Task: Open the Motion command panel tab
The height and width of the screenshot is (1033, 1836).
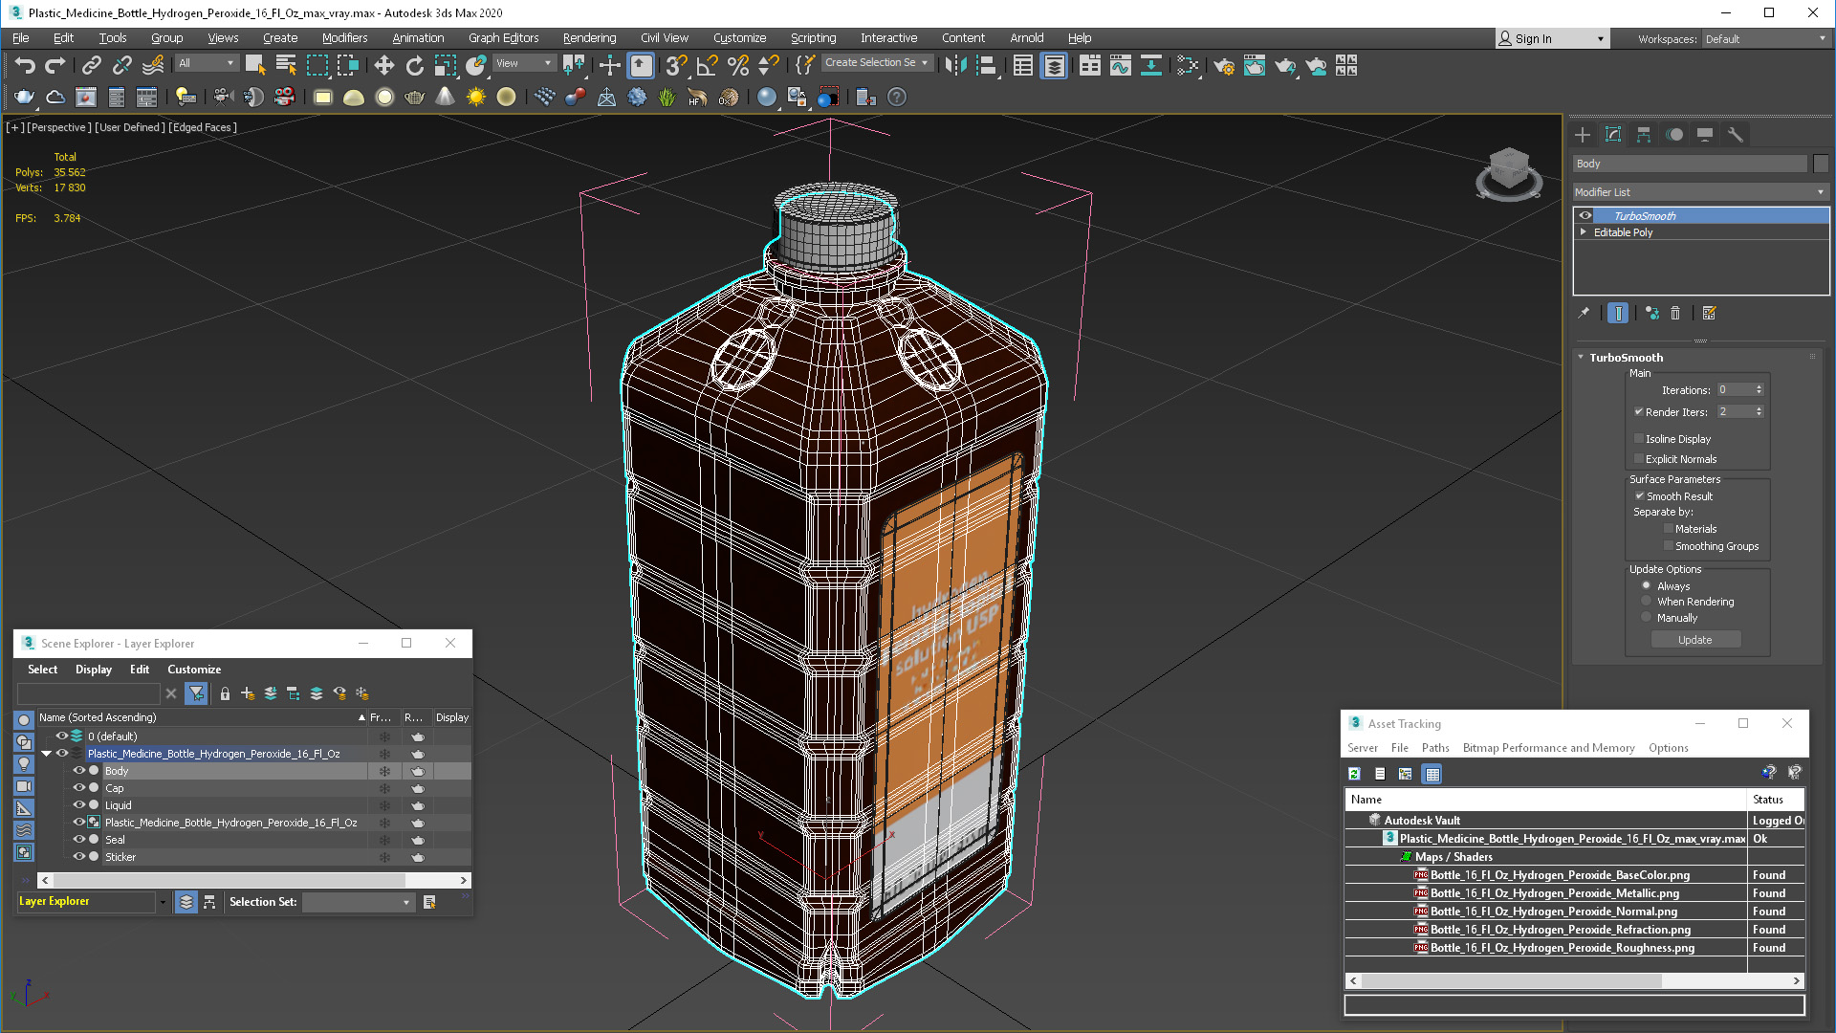Action: point(1674,135)
